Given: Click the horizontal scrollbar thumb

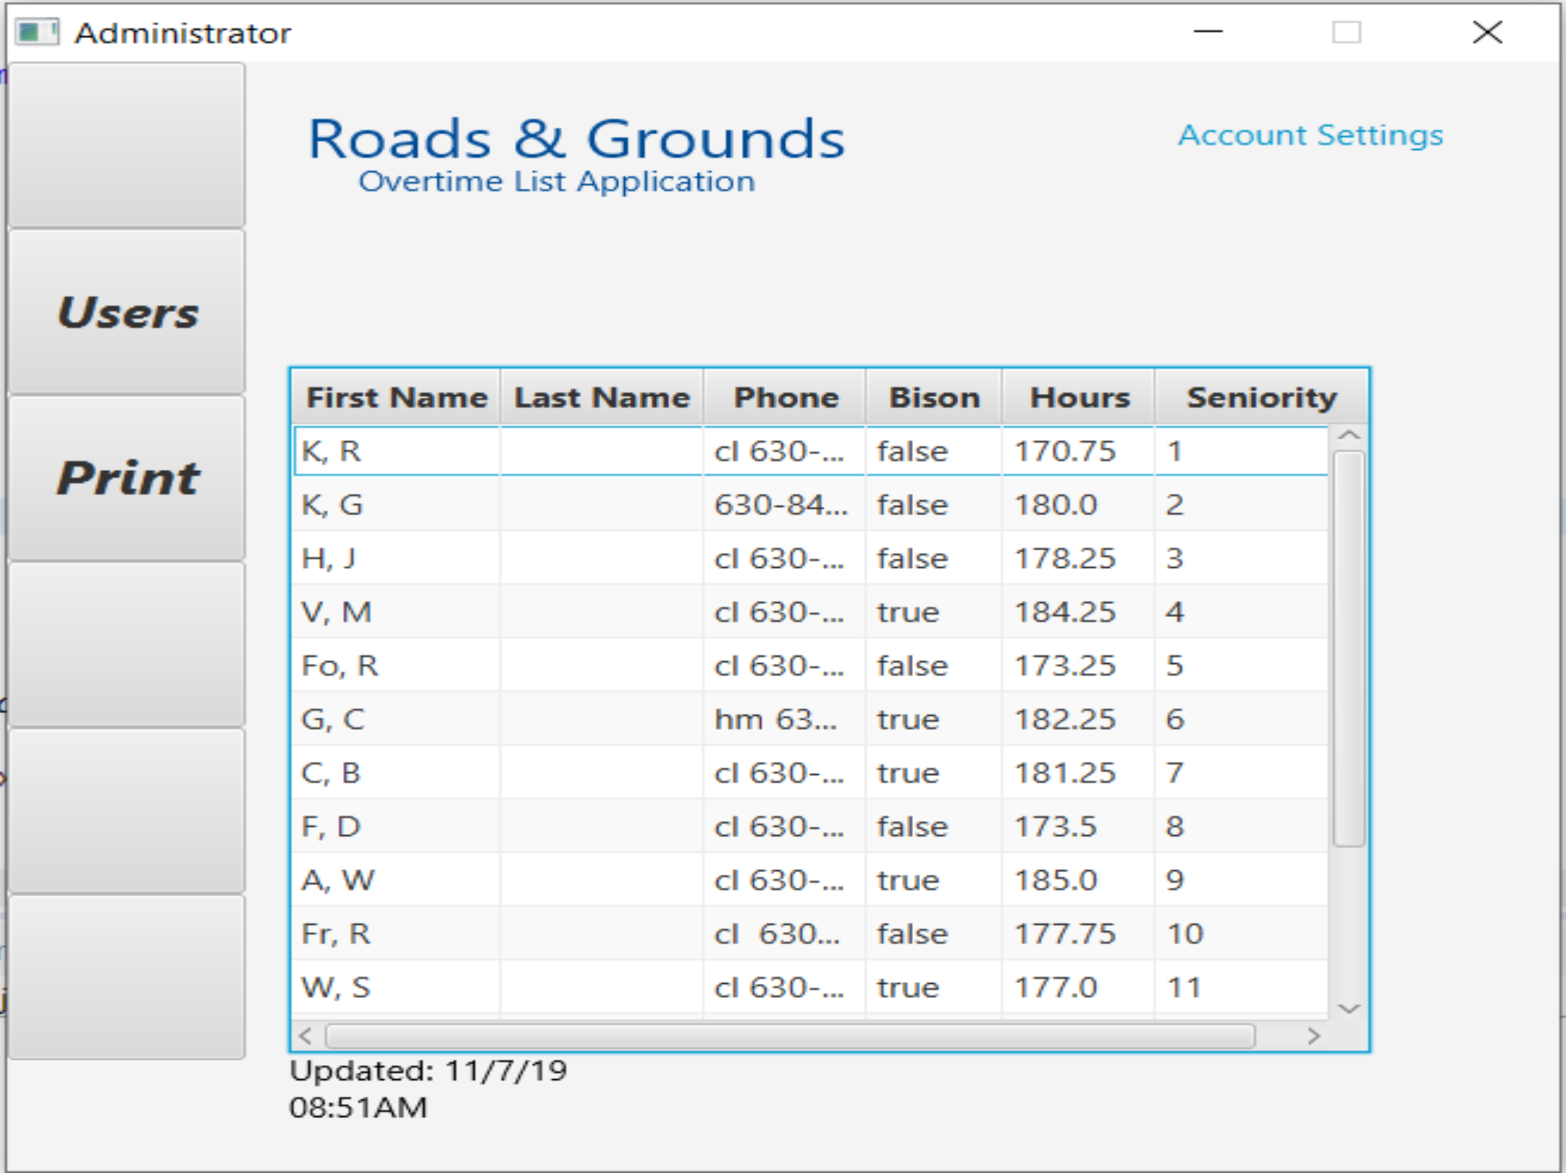Looking at the screenshot, I should click(790, 1036).
